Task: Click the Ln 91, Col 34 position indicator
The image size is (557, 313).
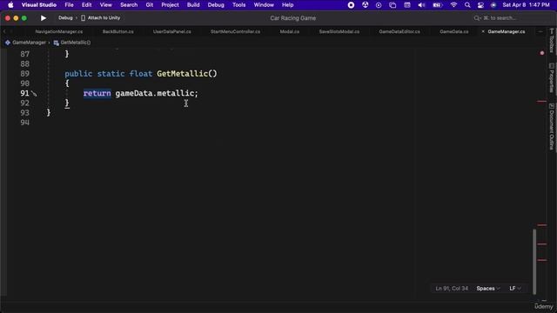Action: (452, 289)
